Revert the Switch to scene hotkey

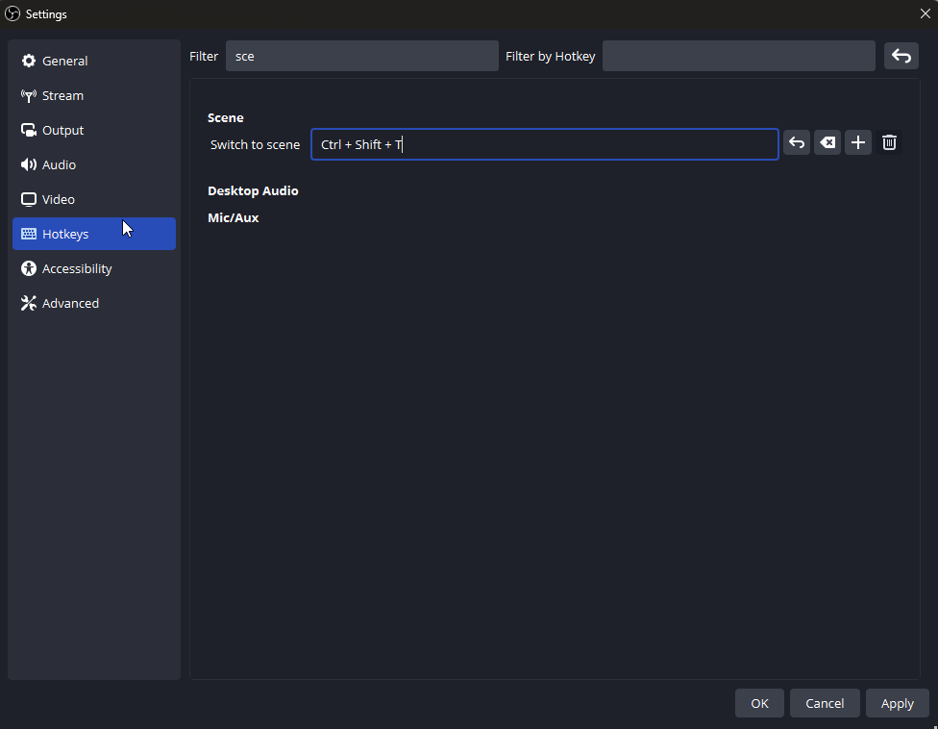pos(797,143)
